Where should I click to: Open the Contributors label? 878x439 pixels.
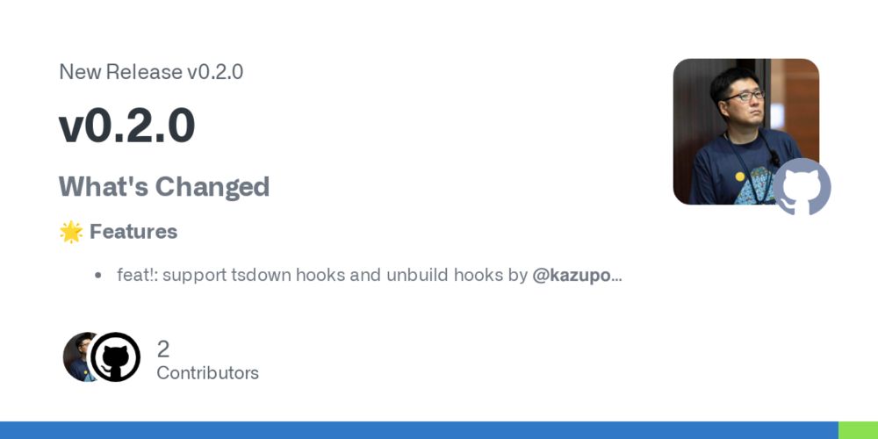(x=208, y=373)
